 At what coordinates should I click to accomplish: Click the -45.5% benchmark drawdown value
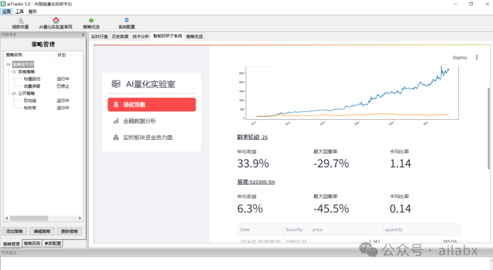(331, 208)
